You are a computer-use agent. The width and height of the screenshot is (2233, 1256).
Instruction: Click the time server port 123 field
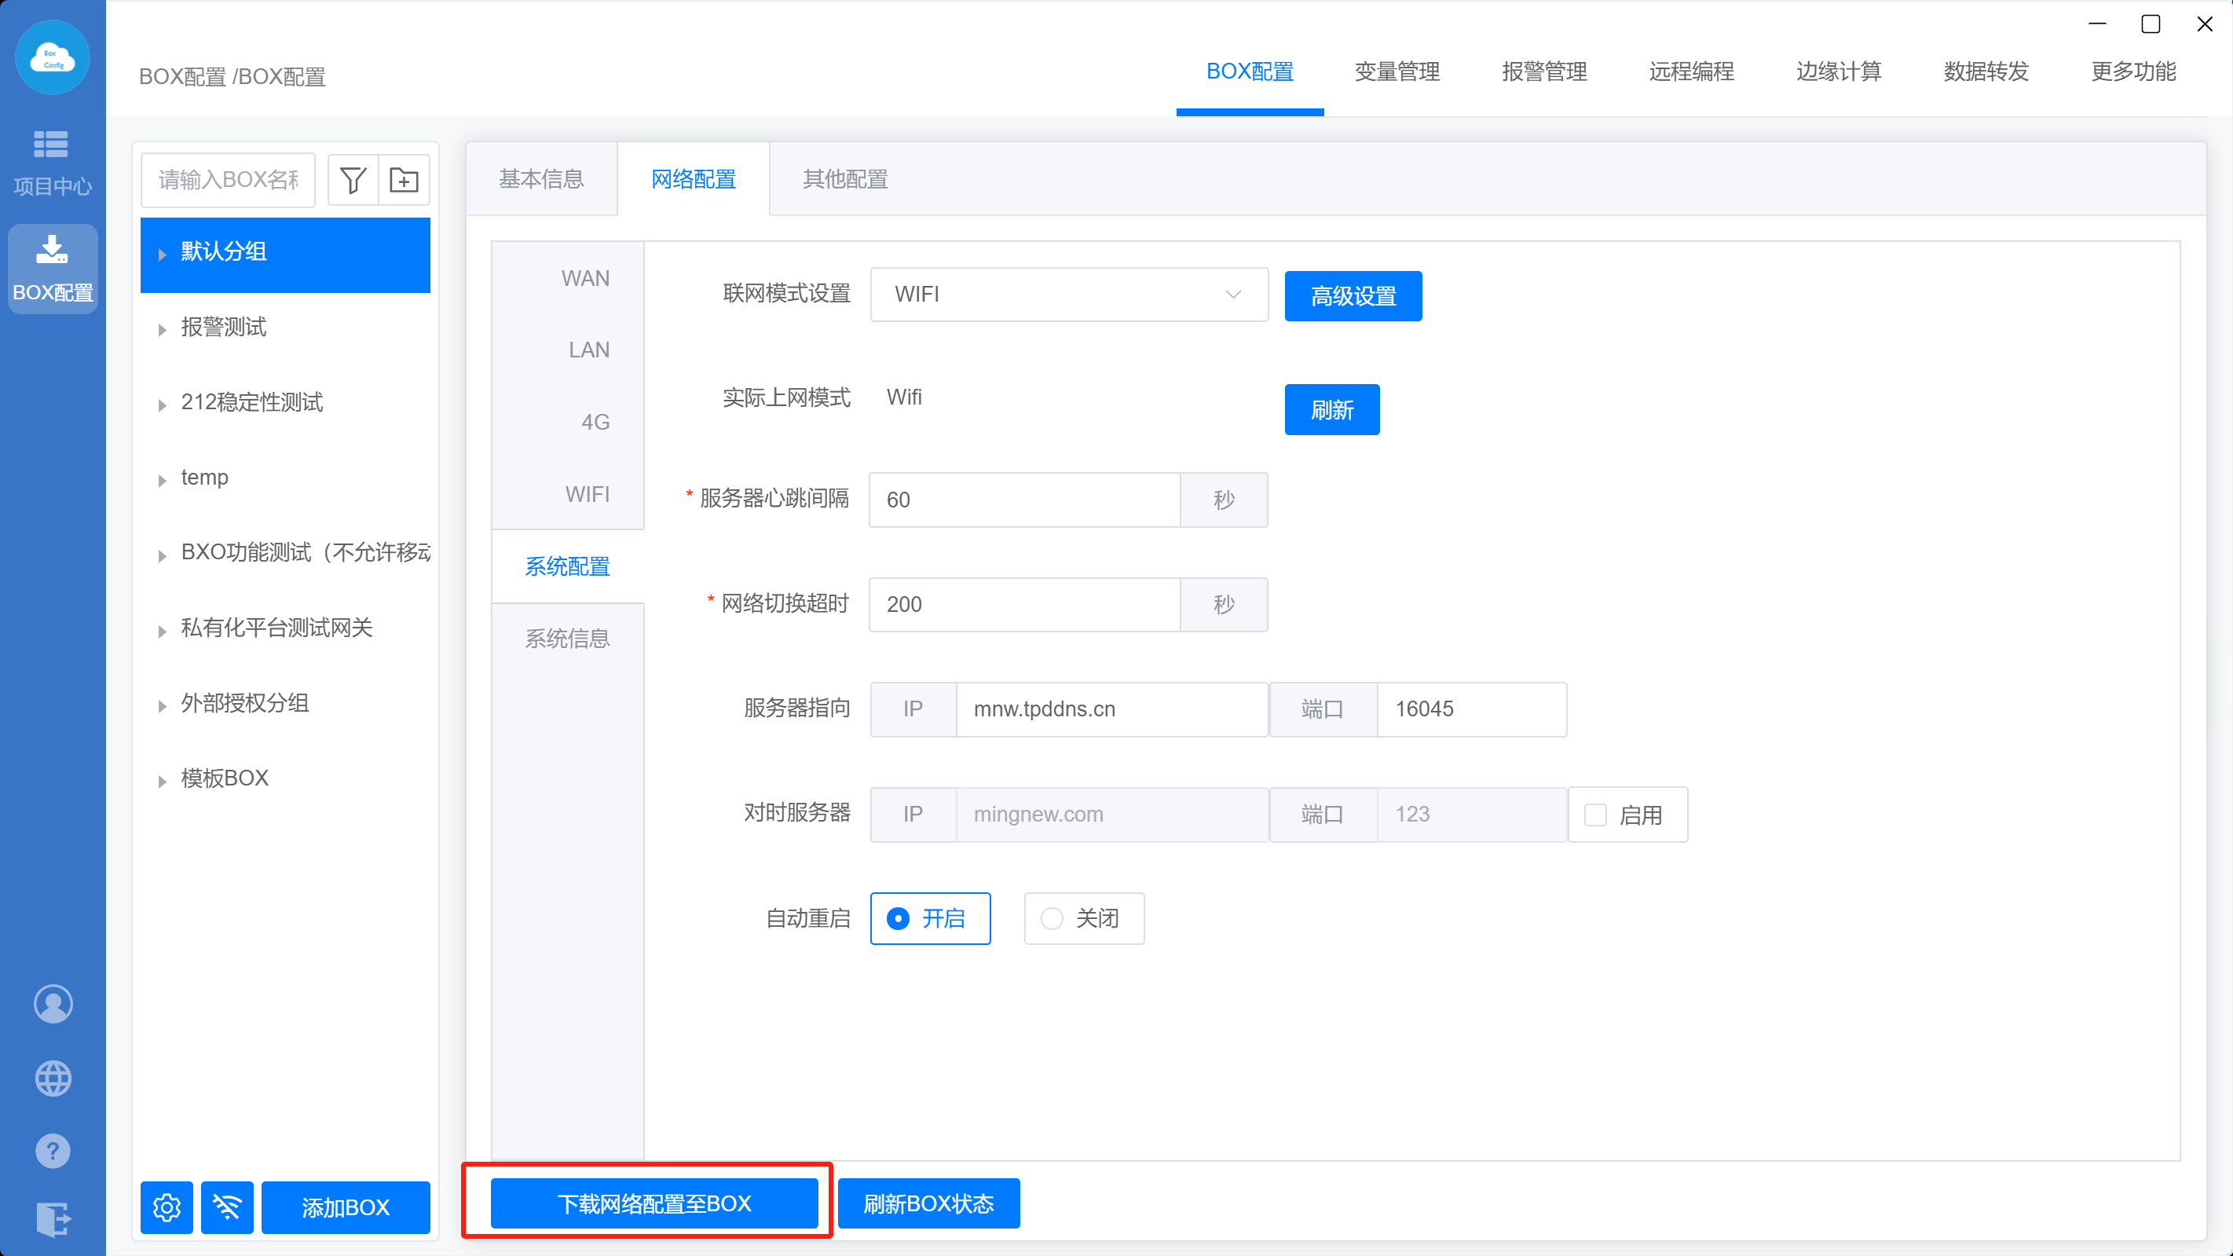[1472, 815]
